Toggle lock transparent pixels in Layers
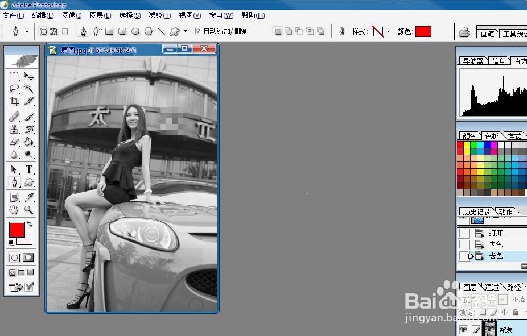 point(483,312)
